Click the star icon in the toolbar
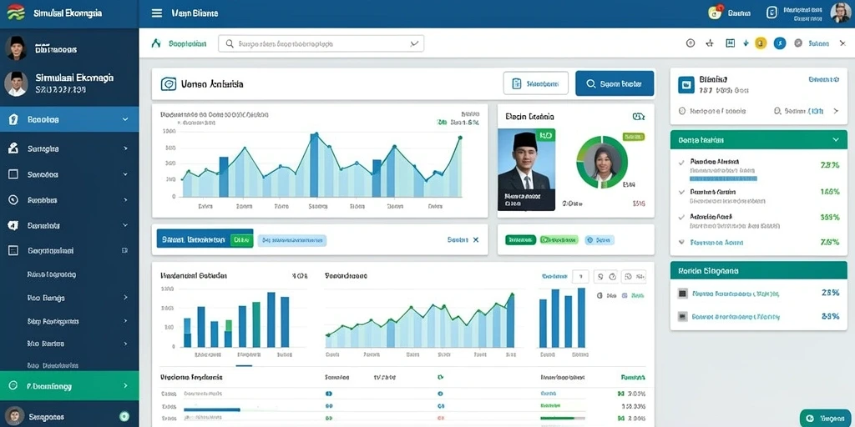 (710, 43)
